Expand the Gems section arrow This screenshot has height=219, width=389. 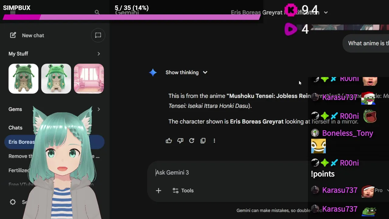click(98, 109)
